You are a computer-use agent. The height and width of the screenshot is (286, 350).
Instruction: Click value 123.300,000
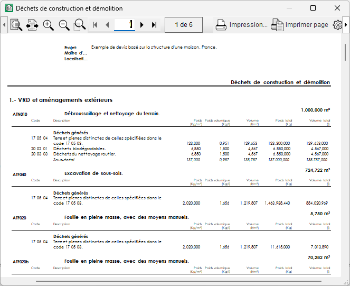coord(279,143)
